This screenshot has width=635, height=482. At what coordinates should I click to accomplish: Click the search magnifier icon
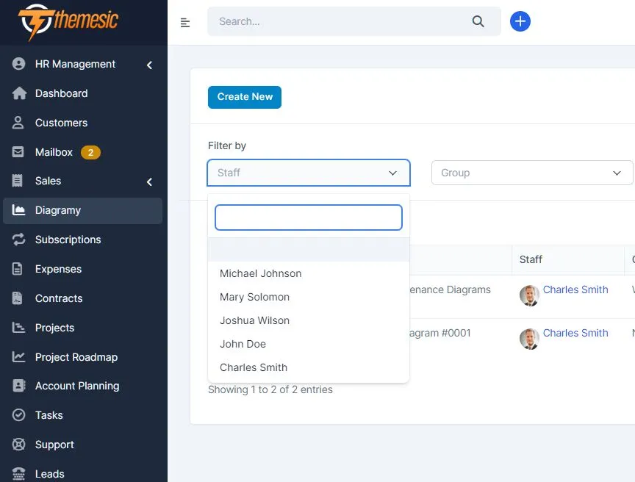[478, 21]
